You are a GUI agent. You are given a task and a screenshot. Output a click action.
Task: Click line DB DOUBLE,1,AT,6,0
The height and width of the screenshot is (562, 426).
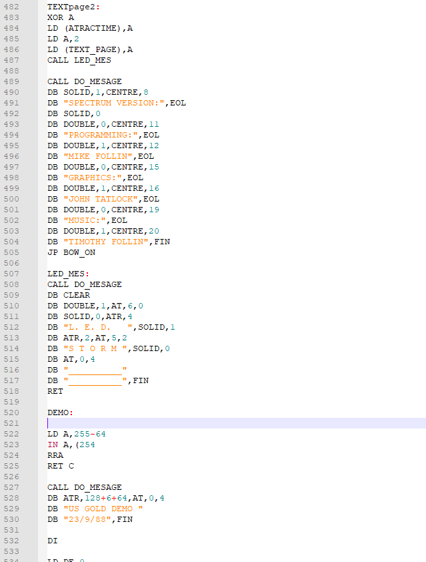[95, 306]
